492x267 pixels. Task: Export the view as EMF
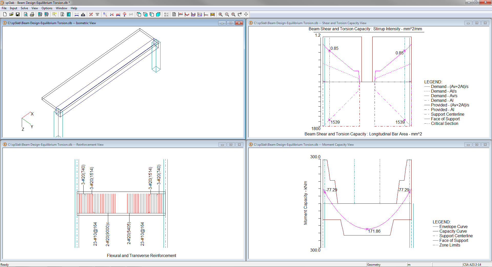click(x=46, y=14)
